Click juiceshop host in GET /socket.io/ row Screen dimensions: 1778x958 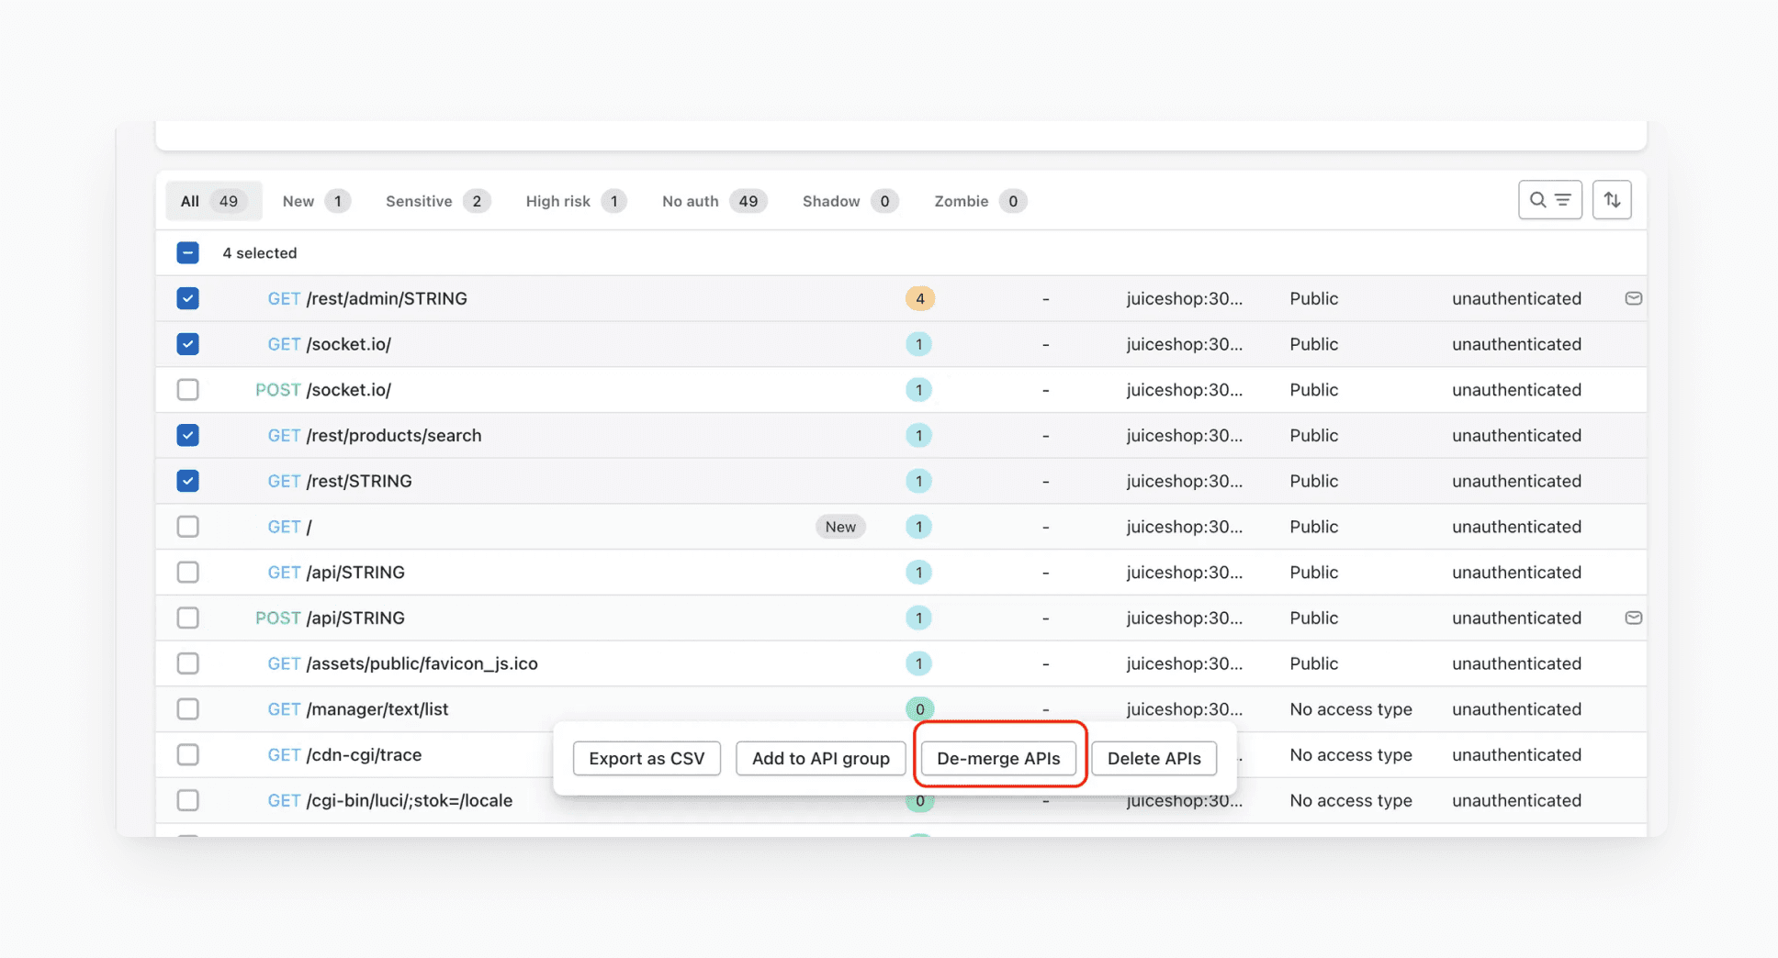point(1185,344)
